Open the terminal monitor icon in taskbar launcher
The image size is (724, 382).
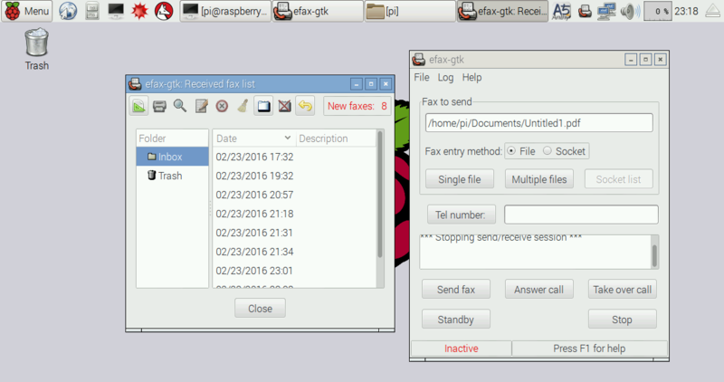(116, 11)
